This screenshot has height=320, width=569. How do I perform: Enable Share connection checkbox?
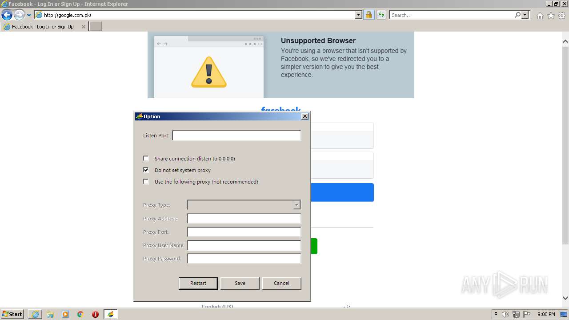[x=146, y=158]
